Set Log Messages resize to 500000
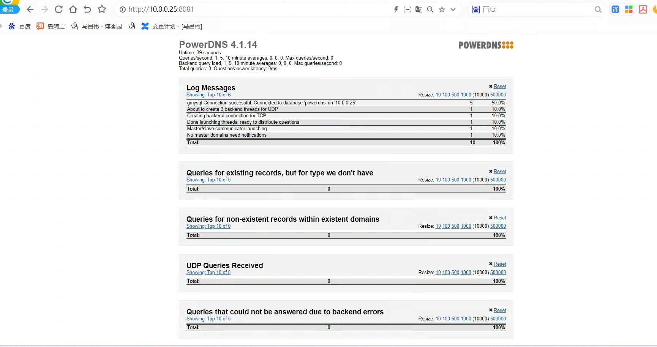657x347 pixels. click(498, 95)
